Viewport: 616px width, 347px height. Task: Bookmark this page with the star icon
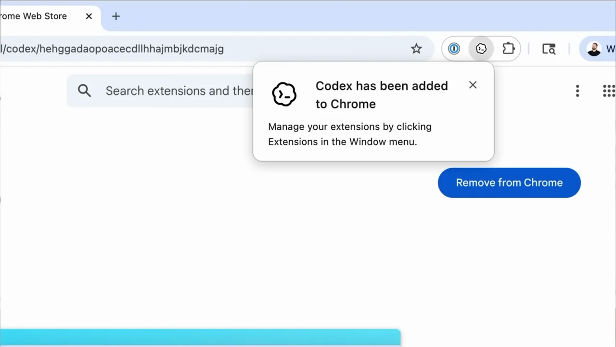point(416,49)
